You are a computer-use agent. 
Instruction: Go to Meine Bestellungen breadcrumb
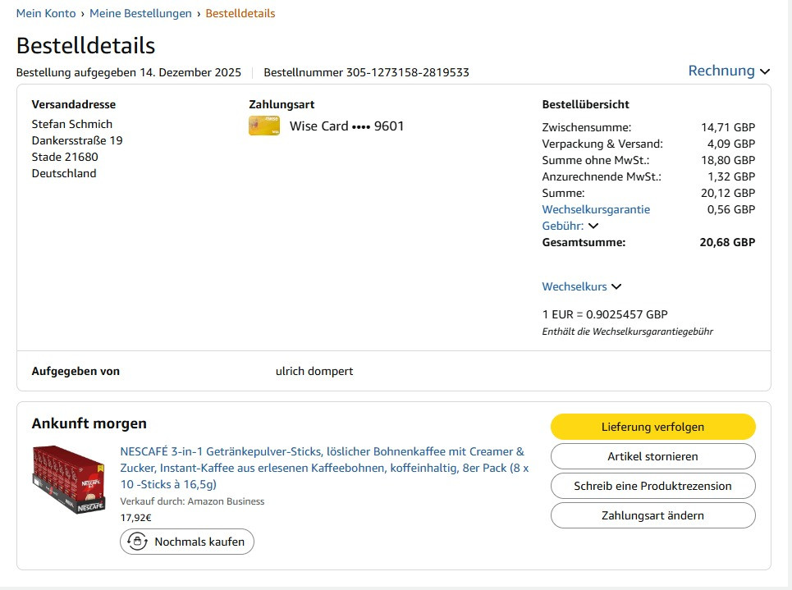140,14
